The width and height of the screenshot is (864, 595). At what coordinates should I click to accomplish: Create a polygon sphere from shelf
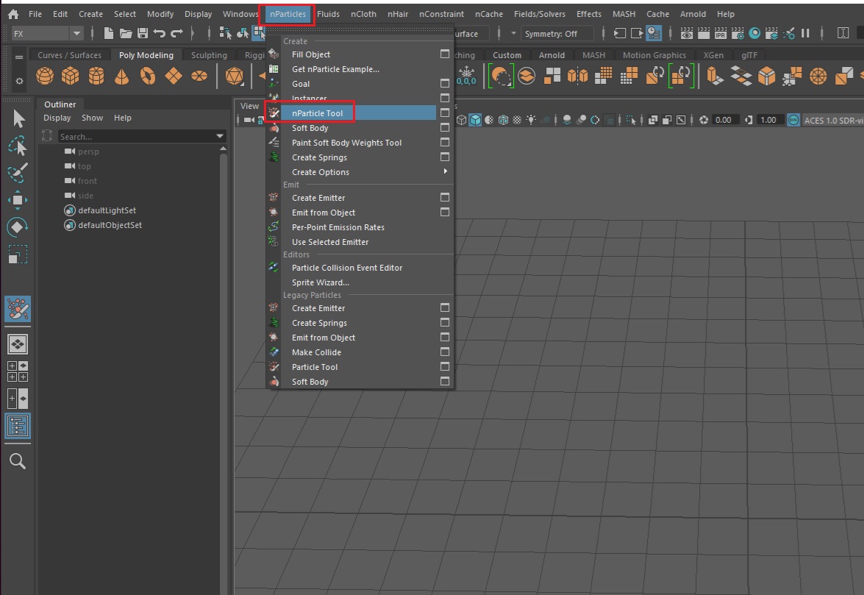pos(45,76)
